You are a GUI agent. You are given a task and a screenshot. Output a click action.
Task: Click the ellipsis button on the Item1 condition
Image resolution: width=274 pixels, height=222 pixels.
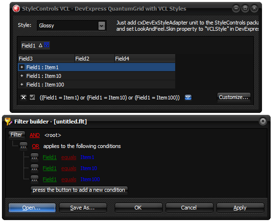(x=35, y=157)
